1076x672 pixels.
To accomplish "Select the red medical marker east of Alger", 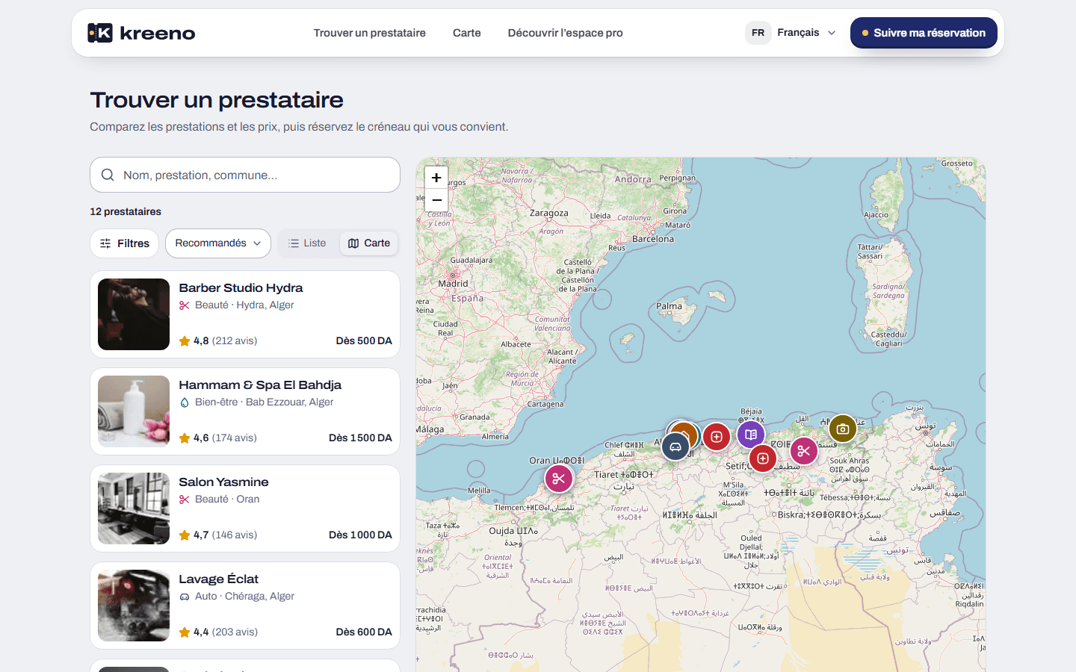I will (717, 437).
